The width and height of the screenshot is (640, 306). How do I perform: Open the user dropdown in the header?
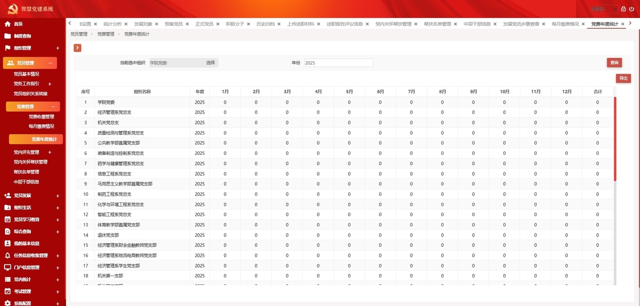pos(604,9)
